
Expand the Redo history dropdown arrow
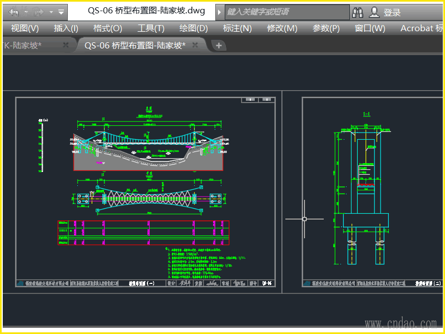point(51,12)
